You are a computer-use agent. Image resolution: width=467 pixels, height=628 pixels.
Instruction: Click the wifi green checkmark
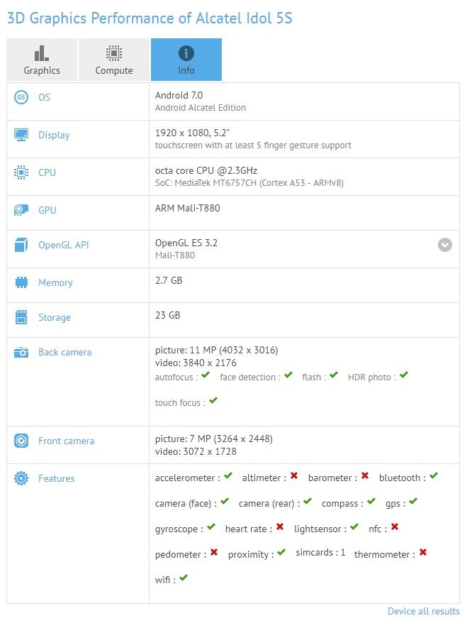tap(184, 578)
